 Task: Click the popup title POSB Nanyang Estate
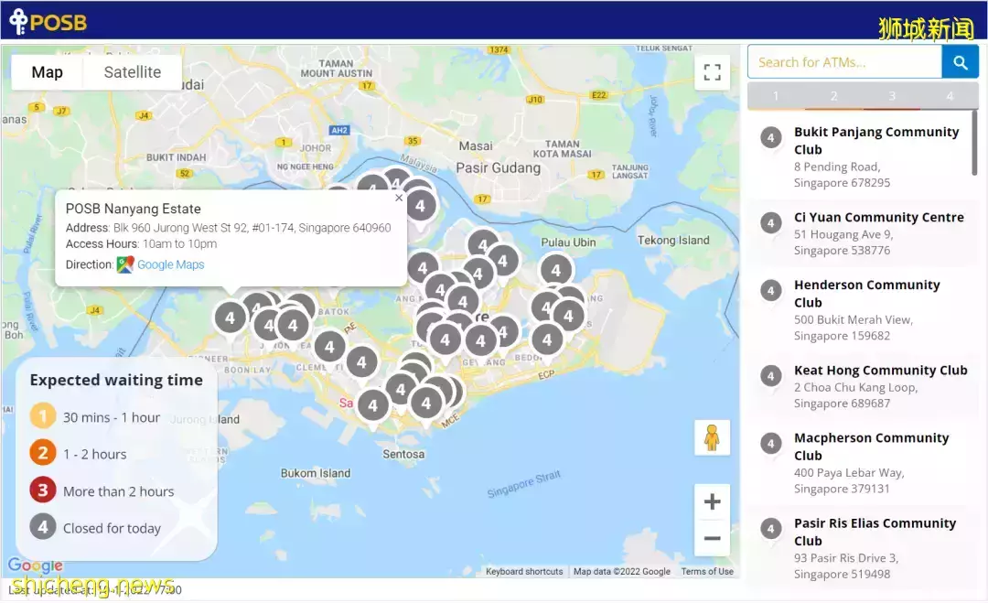click(134, 209)
